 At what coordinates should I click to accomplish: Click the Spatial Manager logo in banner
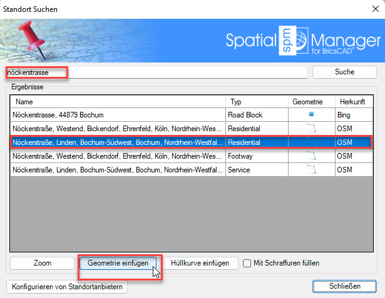[x=300, y=39]
